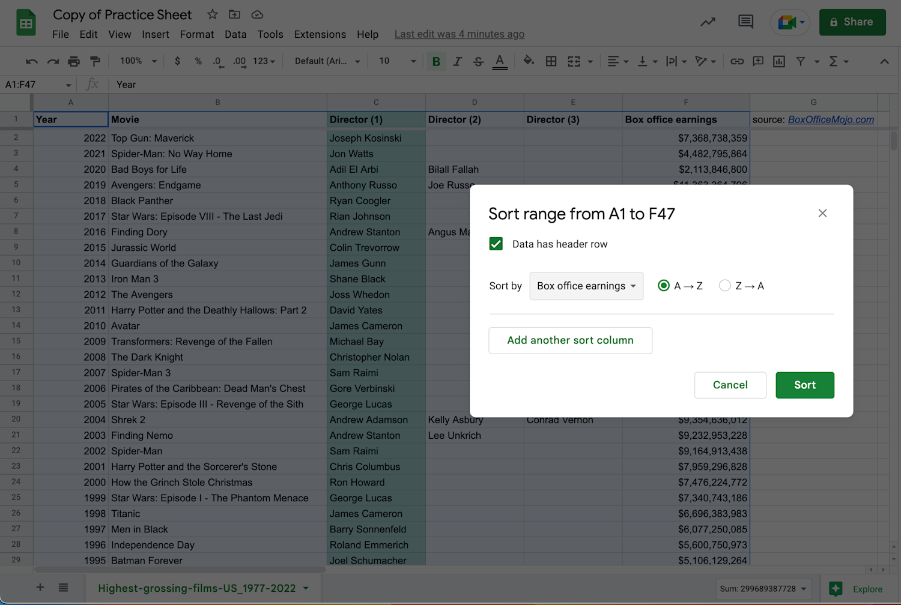Screen dimensions: 901x605
Task: Open the text color picker
Action: (500, 61)
